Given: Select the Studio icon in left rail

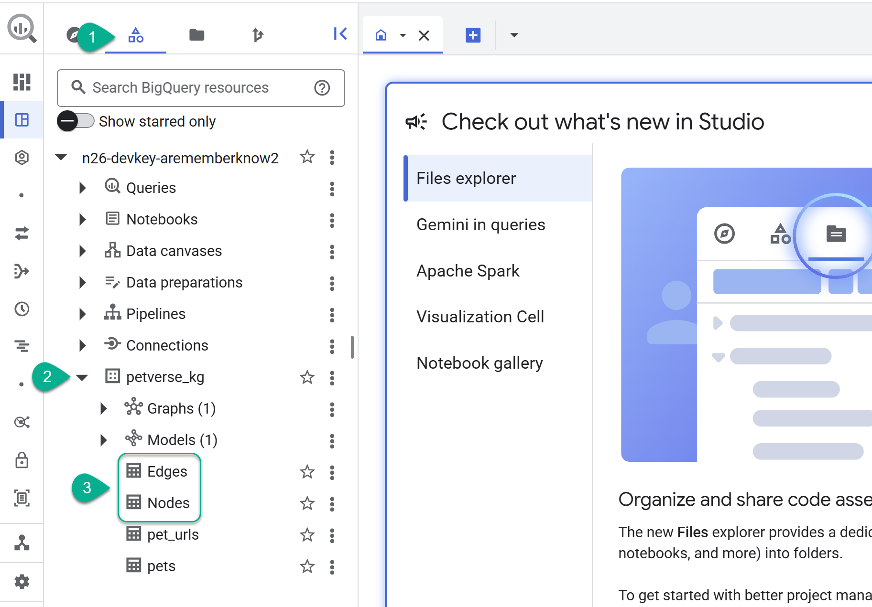Looking at the screenshot, I should tap(22, 119).
